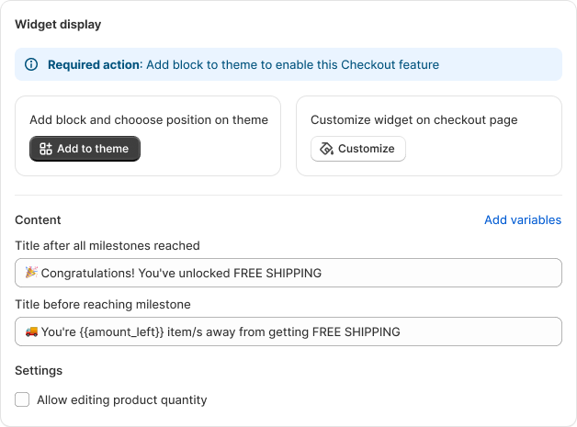Click the 'Title before reaching milestone' label
This screenshot has width=577, height=427.
coord(103,304)
